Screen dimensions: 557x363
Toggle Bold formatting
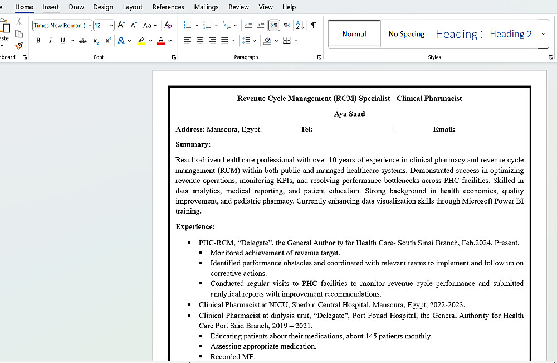(x=38, y=41)
